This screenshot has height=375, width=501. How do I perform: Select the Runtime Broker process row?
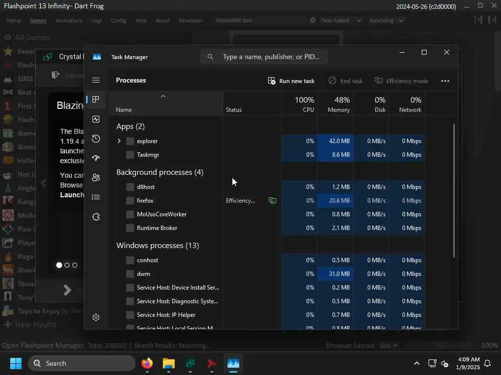pyautogui.click(x=267, y=228)
